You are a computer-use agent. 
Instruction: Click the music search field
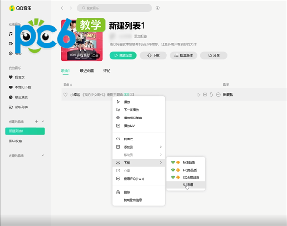click(x=114, y=8)
